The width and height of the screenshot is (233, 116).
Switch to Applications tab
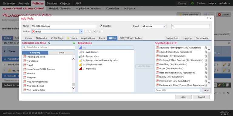(88, 38)
